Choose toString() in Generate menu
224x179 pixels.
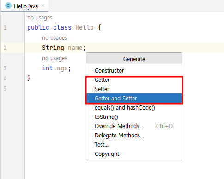pos(134,117)
